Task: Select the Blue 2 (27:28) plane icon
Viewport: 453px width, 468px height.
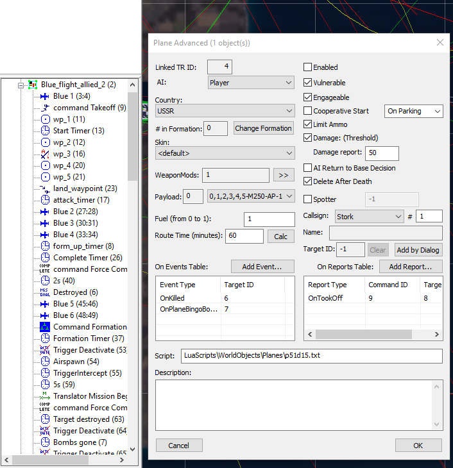Action: pos(45,212)
